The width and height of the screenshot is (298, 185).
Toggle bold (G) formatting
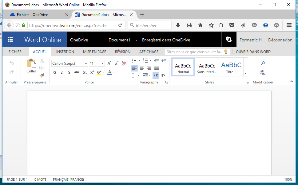click(55, 72)
